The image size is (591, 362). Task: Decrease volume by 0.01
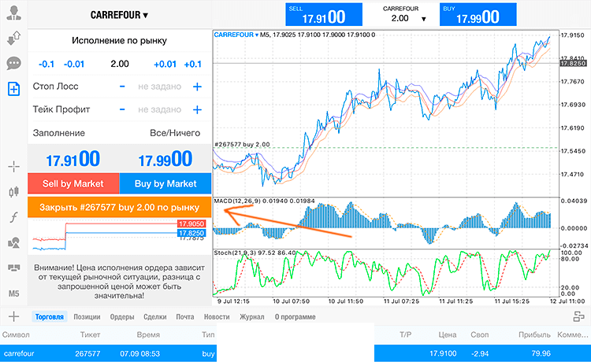[x=74, y=64]
